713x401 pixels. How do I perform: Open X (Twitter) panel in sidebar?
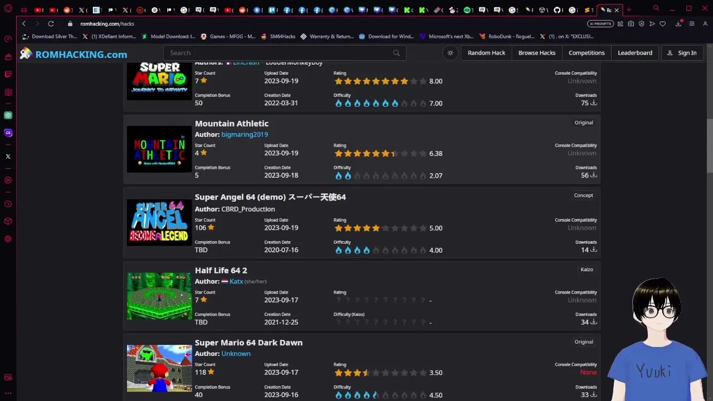(x=8, y=157)
